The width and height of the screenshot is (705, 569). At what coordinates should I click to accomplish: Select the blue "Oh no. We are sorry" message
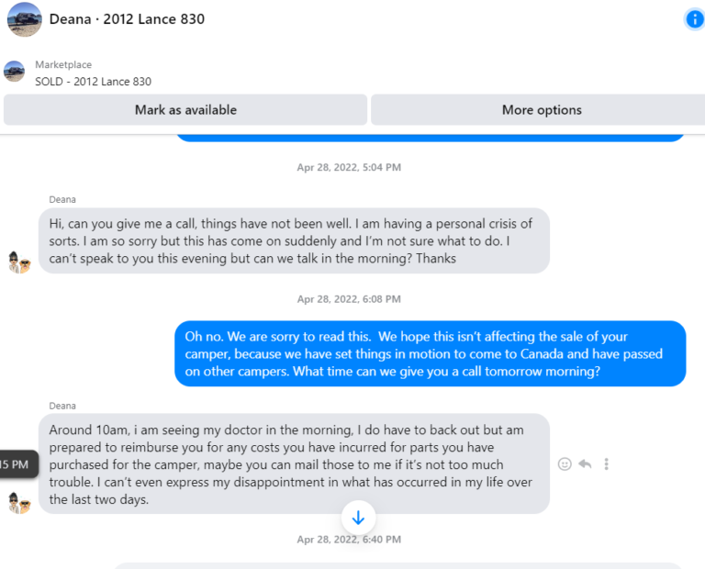point(430,353)
